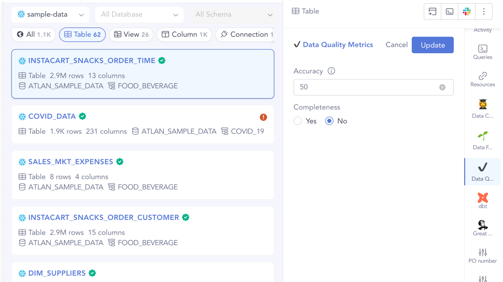Open the Data C... sidebar tab
Screen dimensions: 503x282
pyautogui.click(x=483, y=109)
